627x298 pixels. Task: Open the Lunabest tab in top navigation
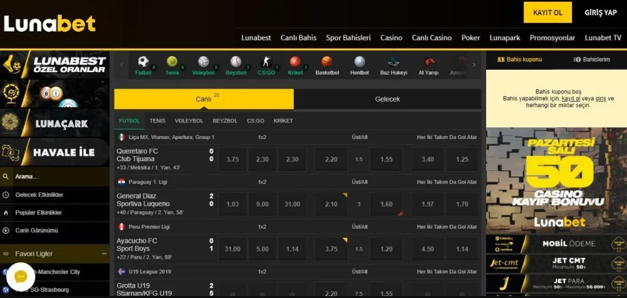coord(256,38)
